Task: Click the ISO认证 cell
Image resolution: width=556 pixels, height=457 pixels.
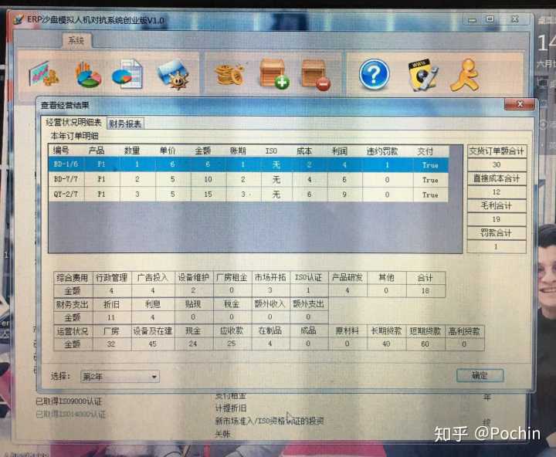Action: click(308, 278)
